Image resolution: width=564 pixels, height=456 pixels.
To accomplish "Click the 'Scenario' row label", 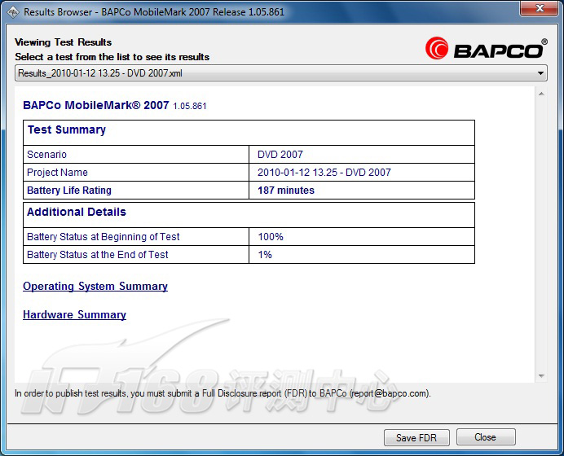I will point(46,155).
